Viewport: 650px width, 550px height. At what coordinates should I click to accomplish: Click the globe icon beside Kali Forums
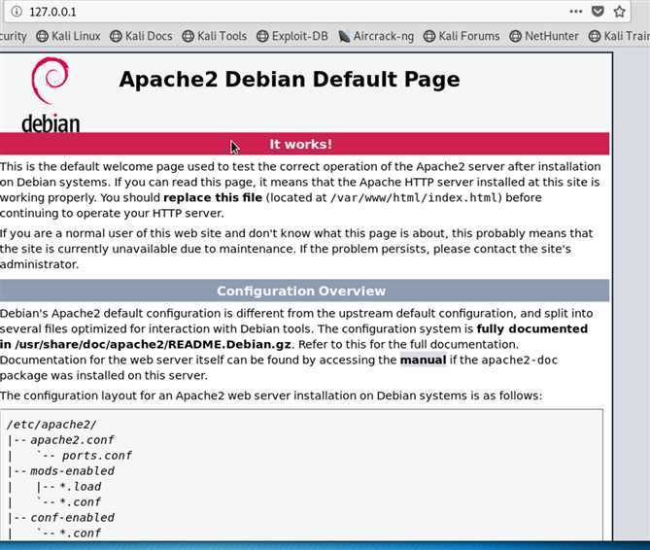pos(429,37)
